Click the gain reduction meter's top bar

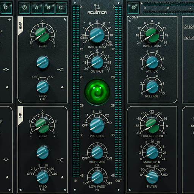point(169,4)
